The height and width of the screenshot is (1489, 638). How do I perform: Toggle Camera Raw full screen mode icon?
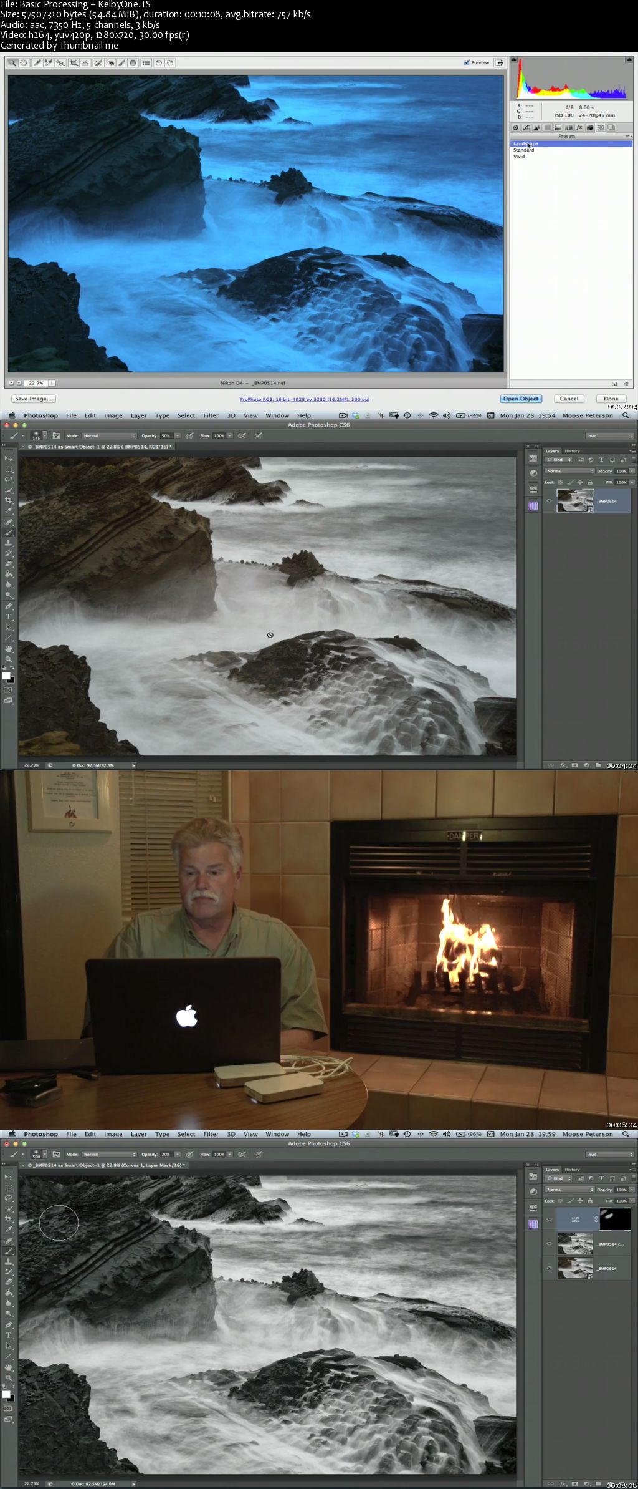[x=499, y=63]
